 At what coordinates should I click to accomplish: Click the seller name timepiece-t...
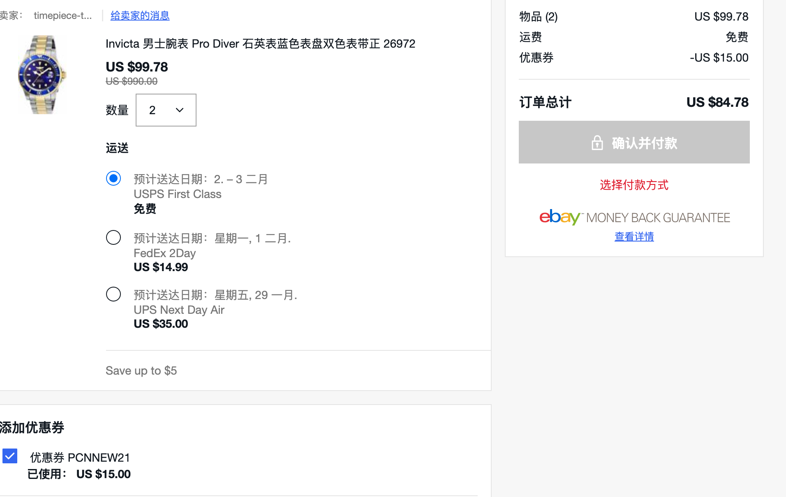click(x=62, y=16)
